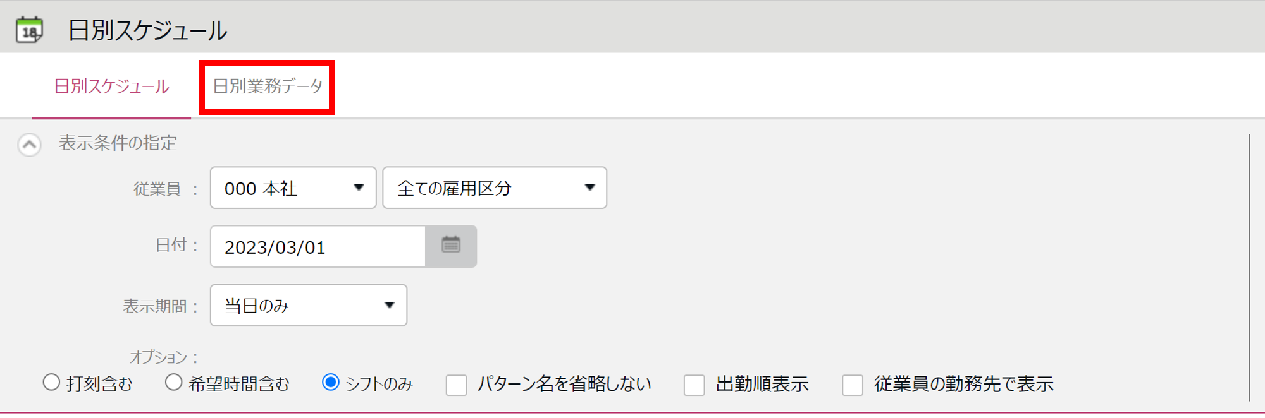Enable 従業員の勤務先で表示 checkbox

853,385
